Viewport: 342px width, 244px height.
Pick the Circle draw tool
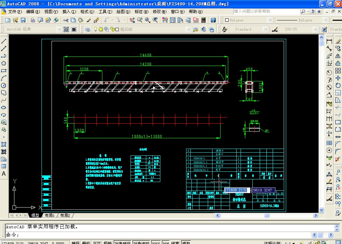tap(4, 85)
